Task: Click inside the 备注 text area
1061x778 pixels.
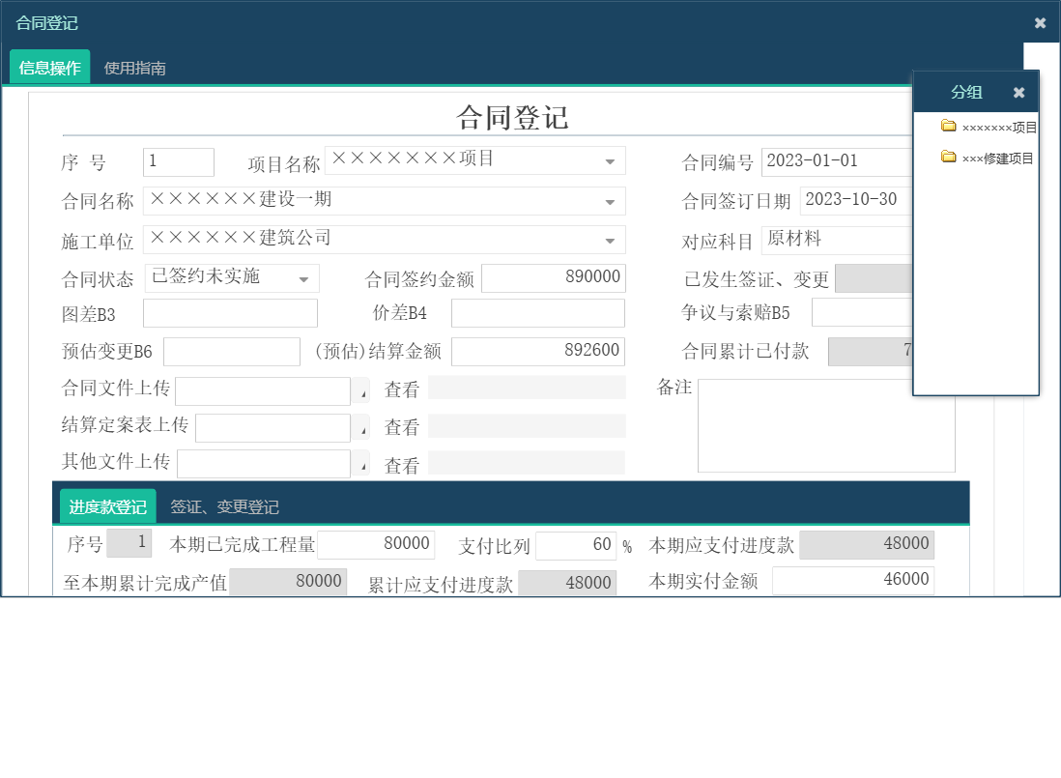Action: pyautogui.click(x=826, y=425)
